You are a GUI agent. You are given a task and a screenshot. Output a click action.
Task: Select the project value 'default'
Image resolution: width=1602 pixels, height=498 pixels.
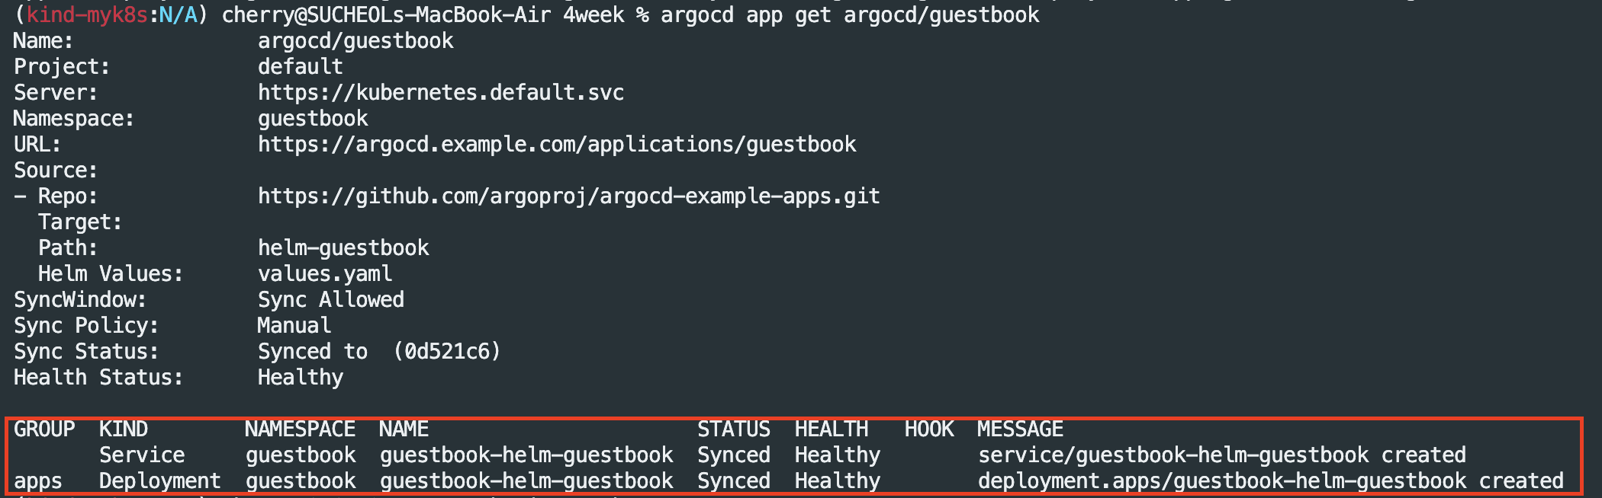(x=301, y=67)
